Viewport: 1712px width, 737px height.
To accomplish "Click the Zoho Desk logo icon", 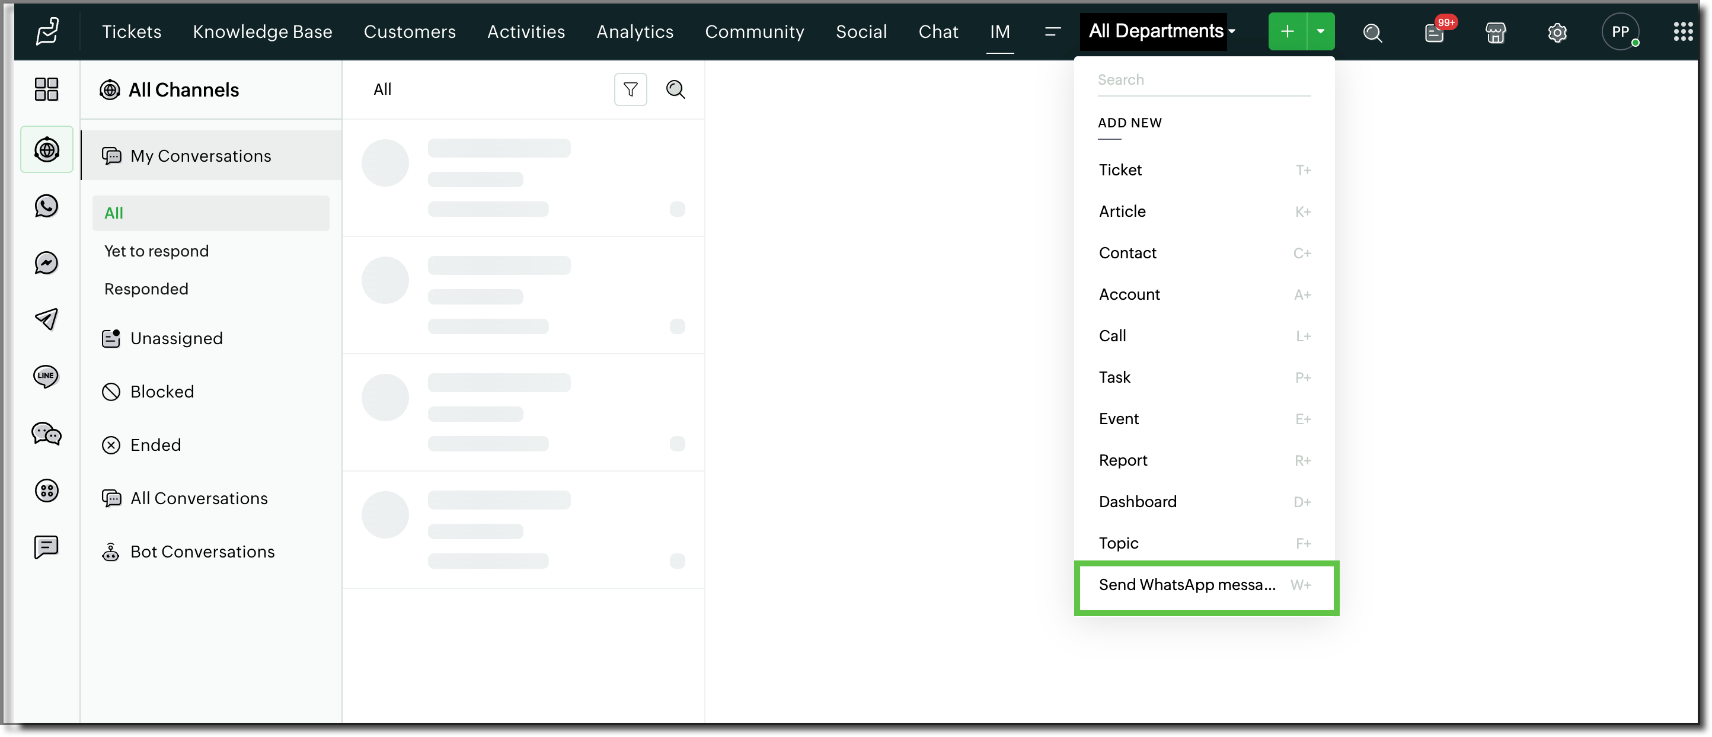I will 47,31.
